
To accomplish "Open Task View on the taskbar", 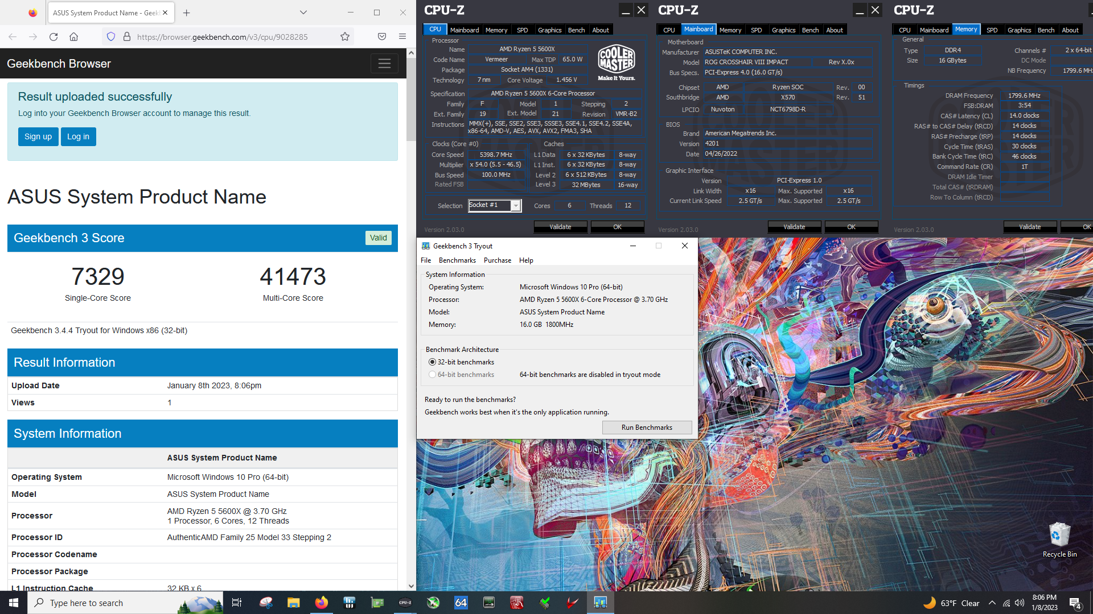I will click(x=237, y=603).
